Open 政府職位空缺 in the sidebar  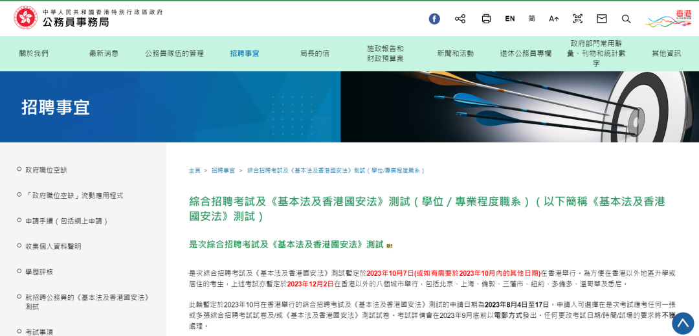pos(46,170)
